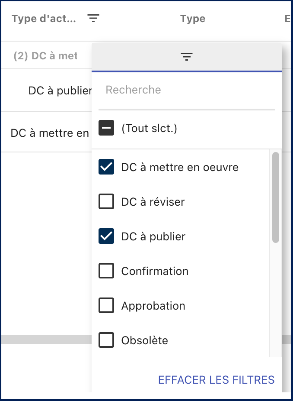This screenshot has height=401, width=293.
Task: Click the horizontal scrollbar under the table
Action: (43, 340)
